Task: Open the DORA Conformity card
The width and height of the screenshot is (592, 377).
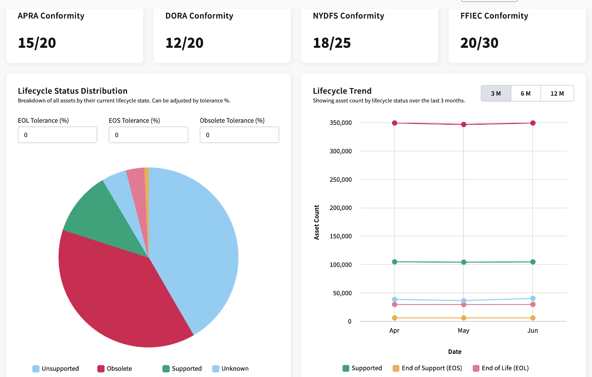Action: click(x=222, y=35)
